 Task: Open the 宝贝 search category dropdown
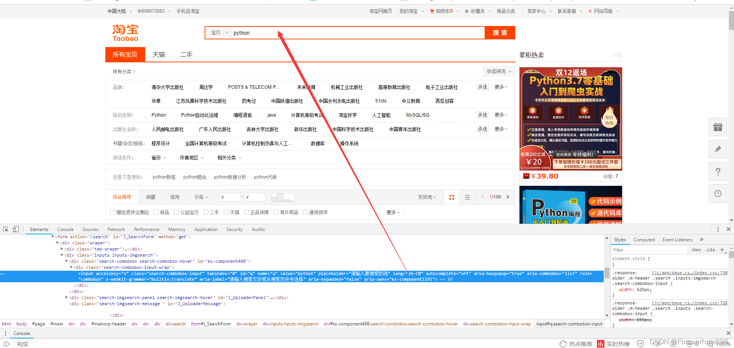tap(218, 33)
